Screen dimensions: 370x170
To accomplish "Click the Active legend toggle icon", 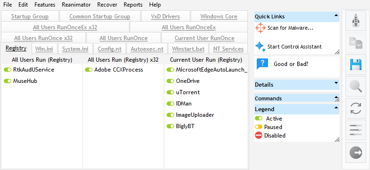I will [259, 119].
